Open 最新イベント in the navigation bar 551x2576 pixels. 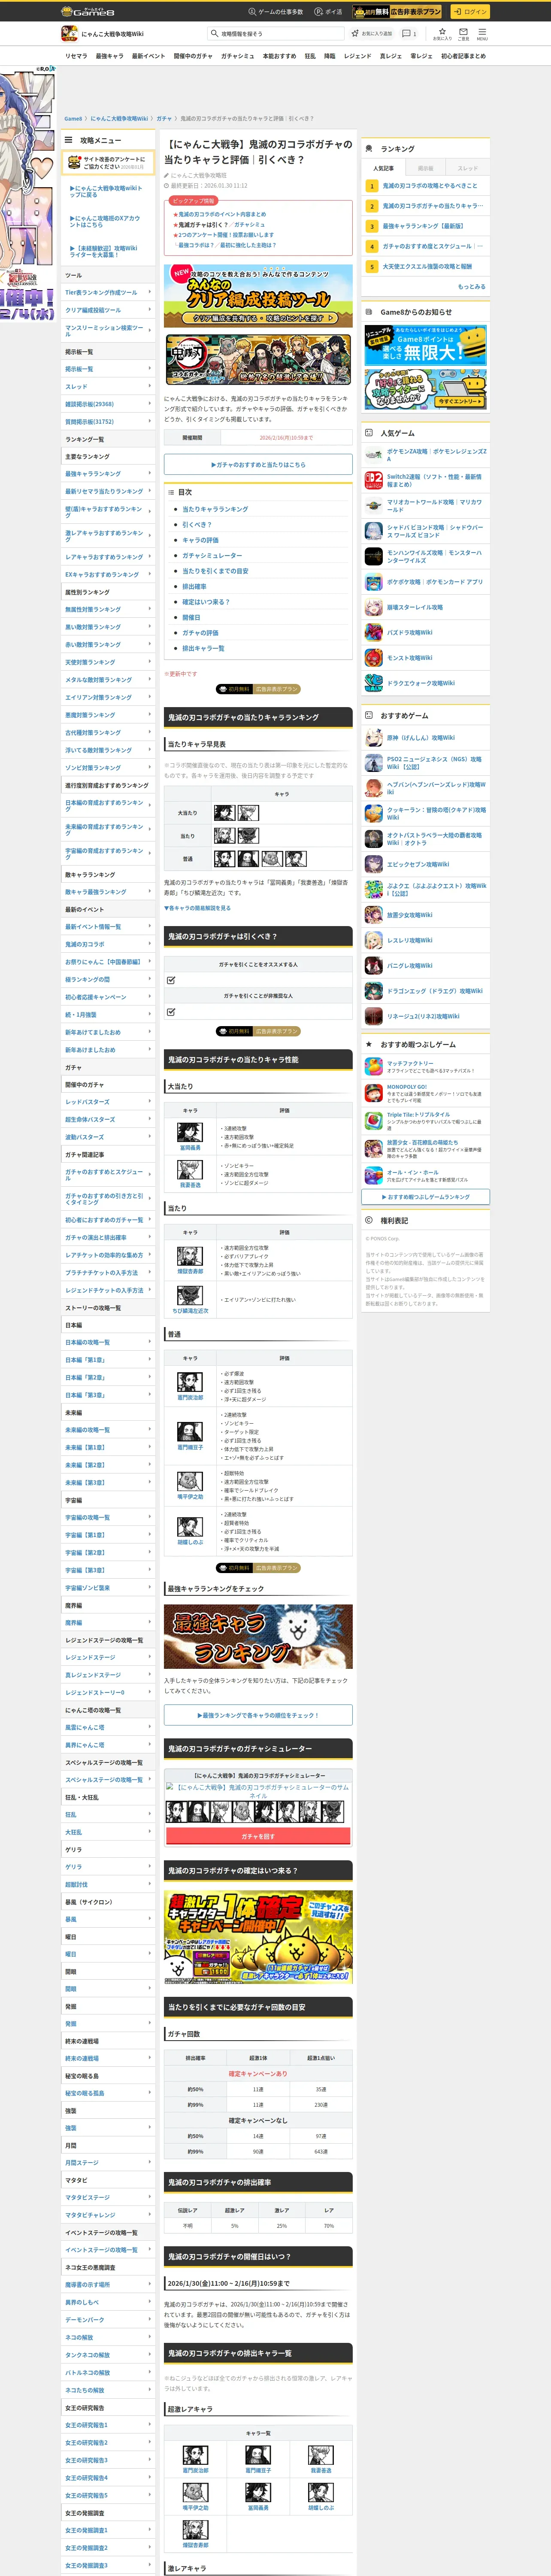pyautogui.click(x=148, y=56)
